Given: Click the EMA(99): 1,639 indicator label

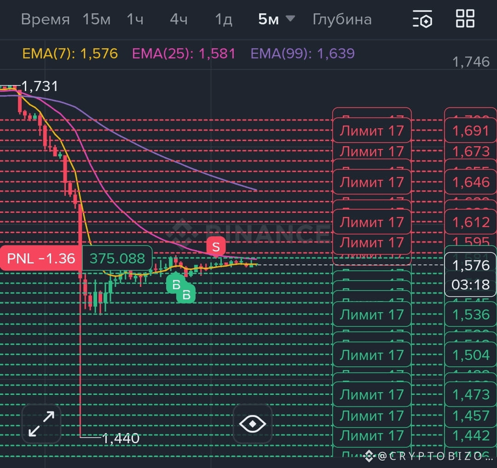Looking at the screenshot, I should [x=302, y=53].
